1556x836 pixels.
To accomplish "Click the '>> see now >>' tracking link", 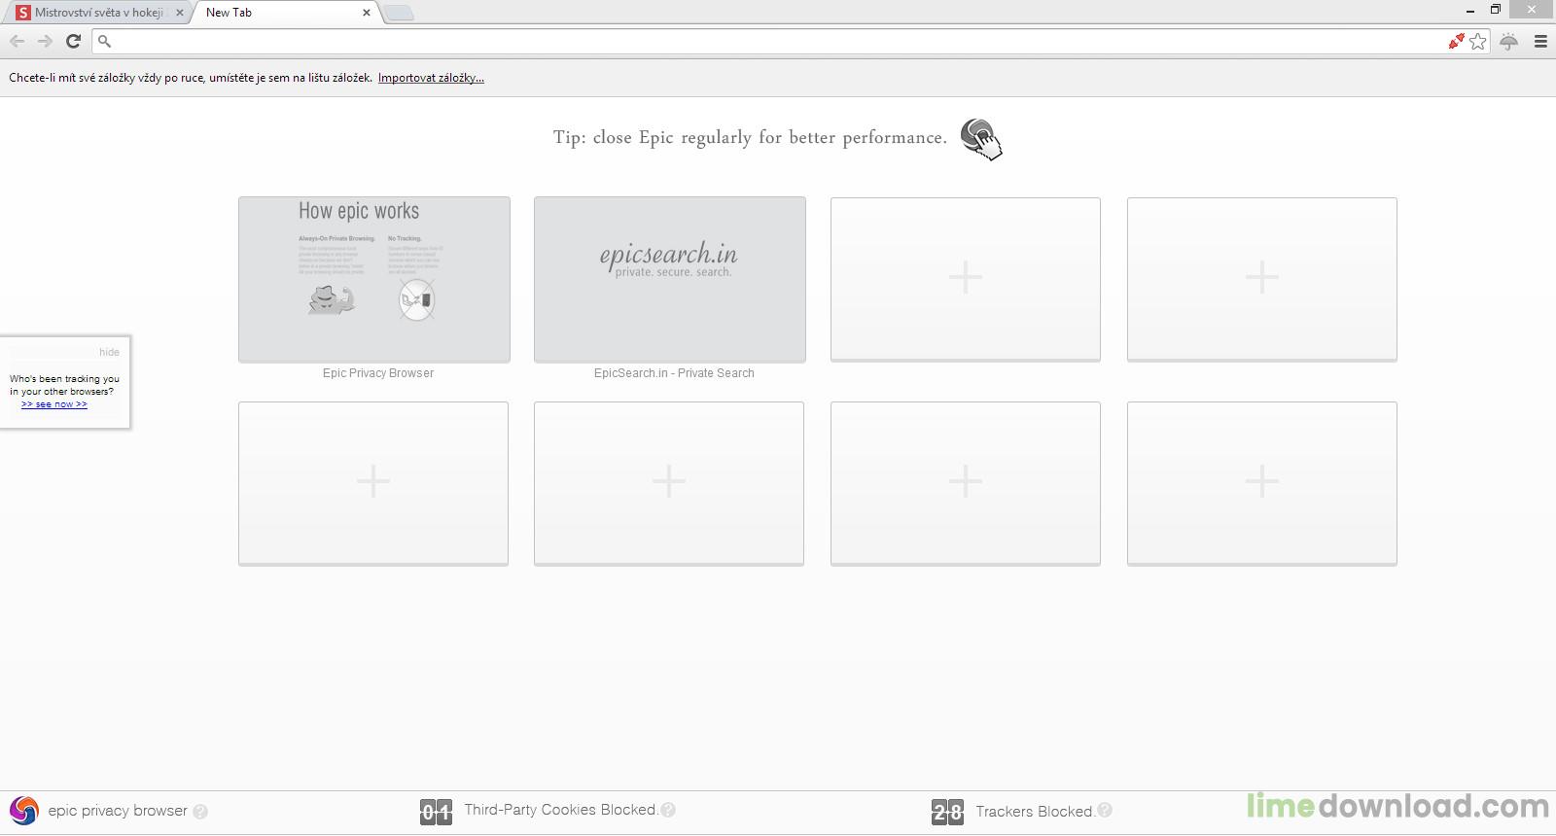I will pos(54,404).
